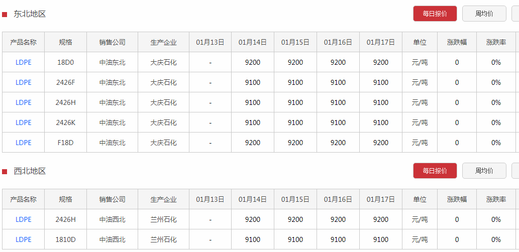519x252 pixels.
Task: Click the 东北地区 section heading
Action: (30, 14)
